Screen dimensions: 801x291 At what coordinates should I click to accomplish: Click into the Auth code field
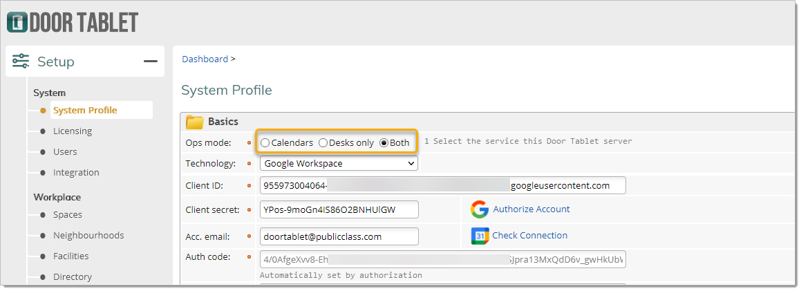click(443, 259)
